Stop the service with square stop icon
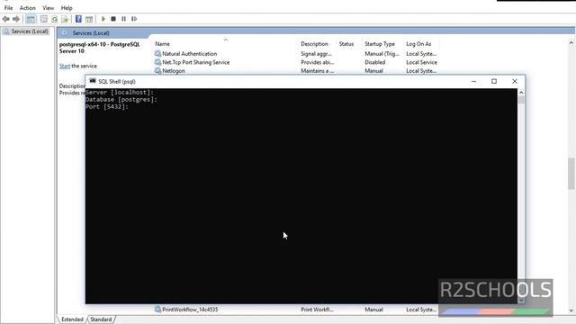This screenshot has height=324, width=576. click(113, 19)
